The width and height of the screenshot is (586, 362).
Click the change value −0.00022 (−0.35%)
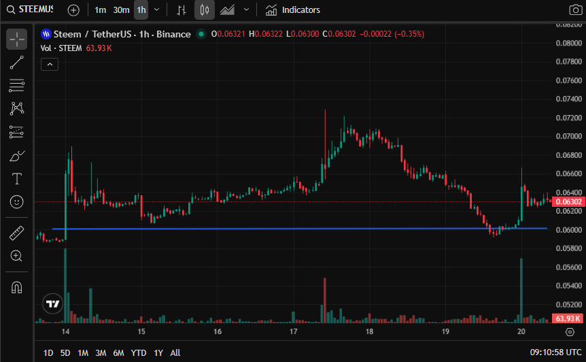coord(392,34)
